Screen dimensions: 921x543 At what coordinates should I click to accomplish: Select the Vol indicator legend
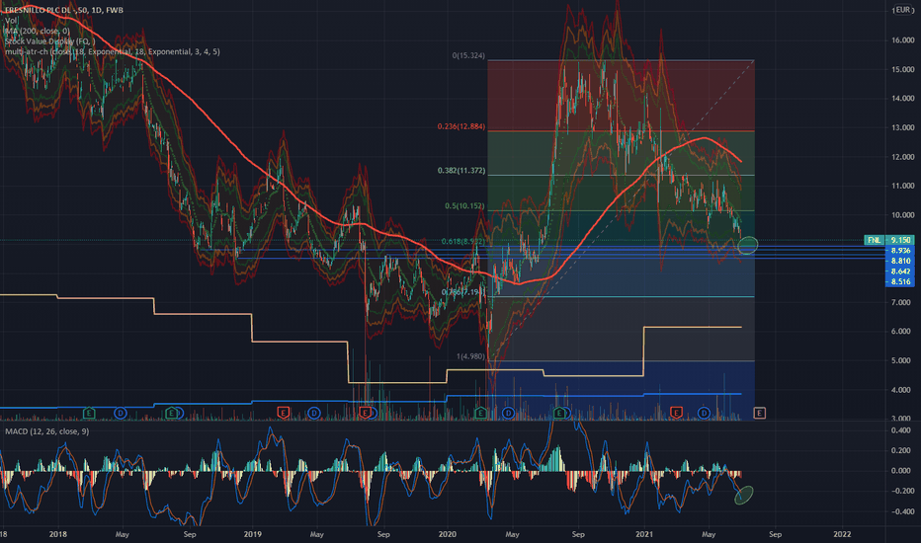[11, 21]
